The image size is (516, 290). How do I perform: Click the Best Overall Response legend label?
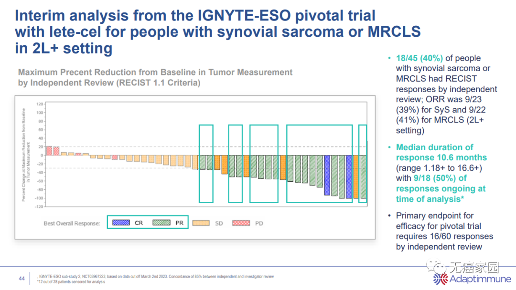[72, 223]
